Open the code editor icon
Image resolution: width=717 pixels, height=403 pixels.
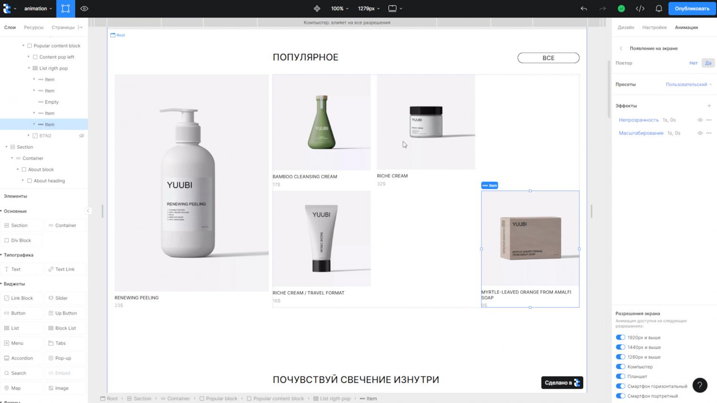tap(640, 9)
